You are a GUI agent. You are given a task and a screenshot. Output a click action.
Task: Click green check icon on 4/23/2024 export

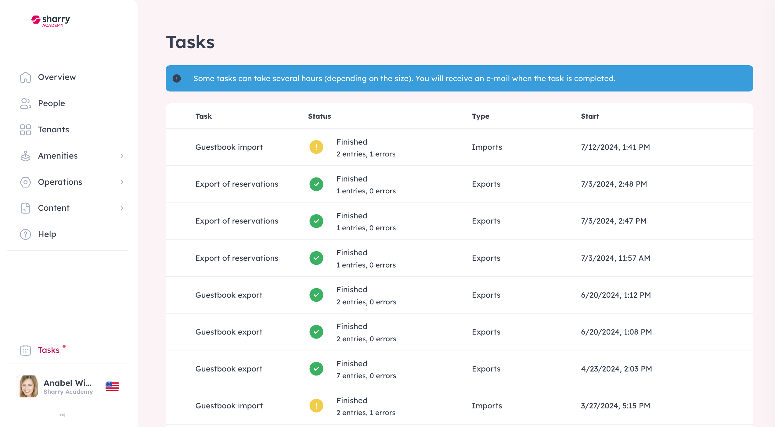point(316,369)
